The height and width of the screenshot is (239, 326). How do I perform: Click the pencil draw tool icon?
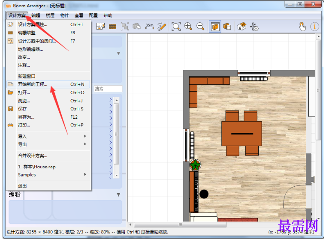[162, 27]
